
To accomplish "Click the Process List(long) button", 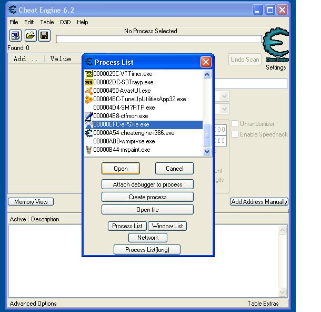I will [147, 250].
